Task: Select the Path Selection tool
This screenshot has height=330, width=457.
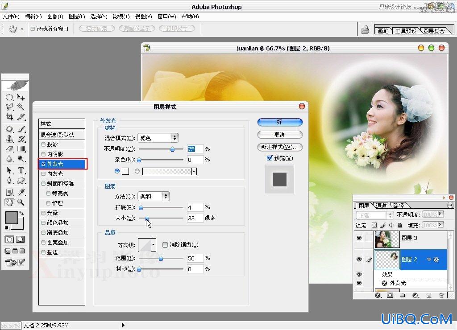Action: (x=9, y=170)
